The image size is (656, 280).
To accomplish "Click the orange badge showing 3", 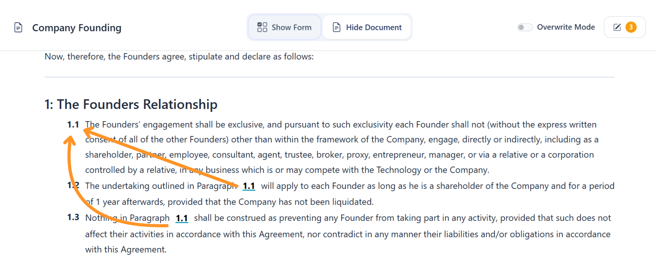I will tap(631, 27).
